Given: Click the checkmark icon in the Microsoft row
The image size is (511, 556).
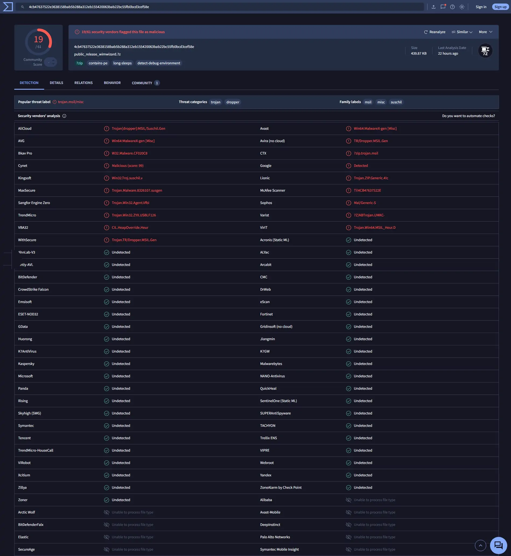Looking at the screenshot, I should click(x=106, y=376).
